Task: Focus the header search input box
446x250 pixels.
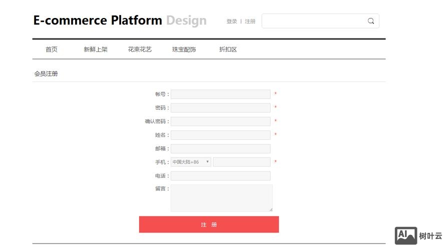Action: 314,21
